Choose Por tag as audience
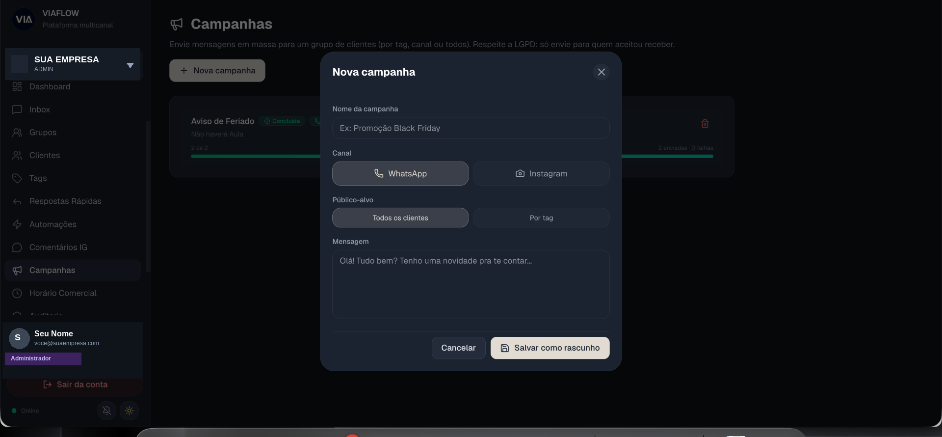This screenshot has height=437, width=942. pyautogui.click(x=541, y=218)
